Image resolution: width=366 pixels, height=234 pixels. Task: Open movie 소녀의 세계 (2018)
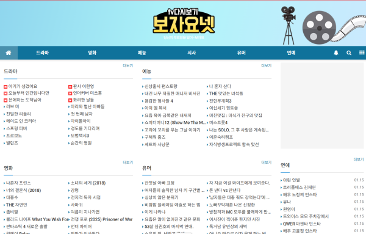88,183
